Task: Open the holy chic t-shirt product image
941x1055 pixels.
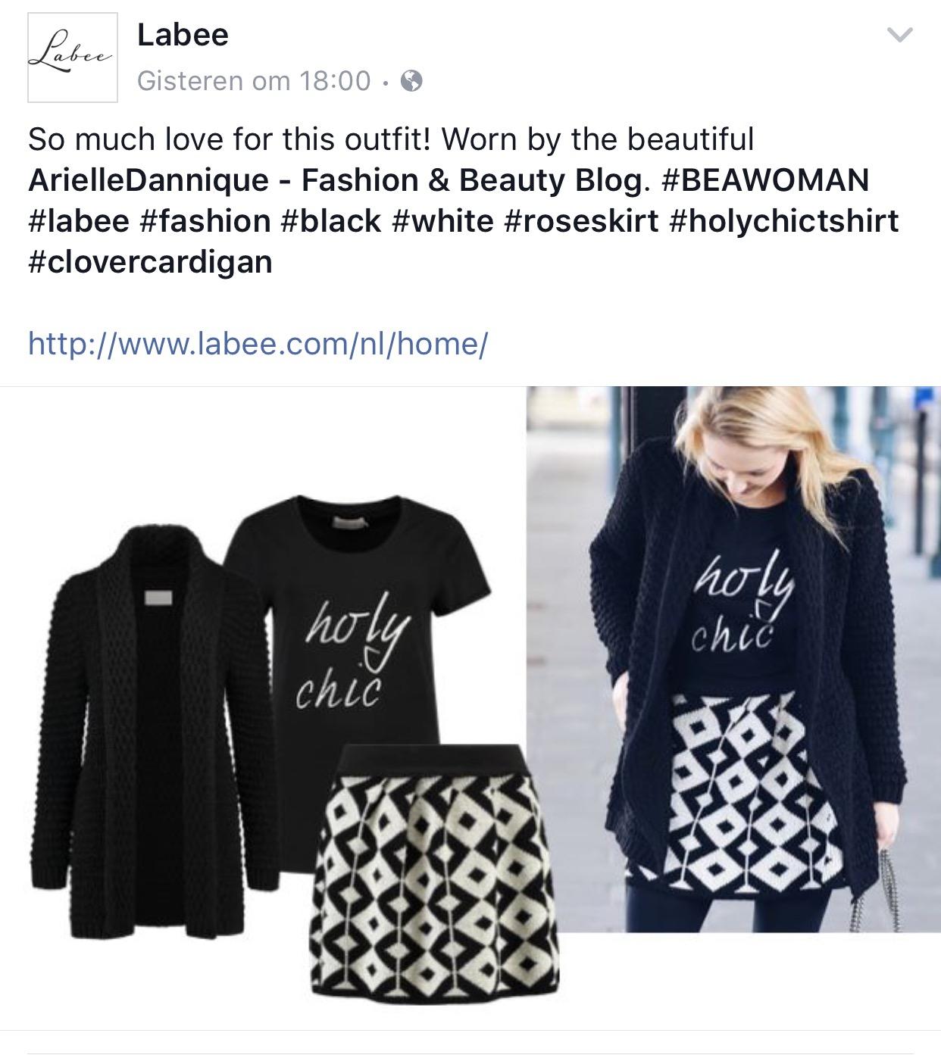Action: pos(360,617)
